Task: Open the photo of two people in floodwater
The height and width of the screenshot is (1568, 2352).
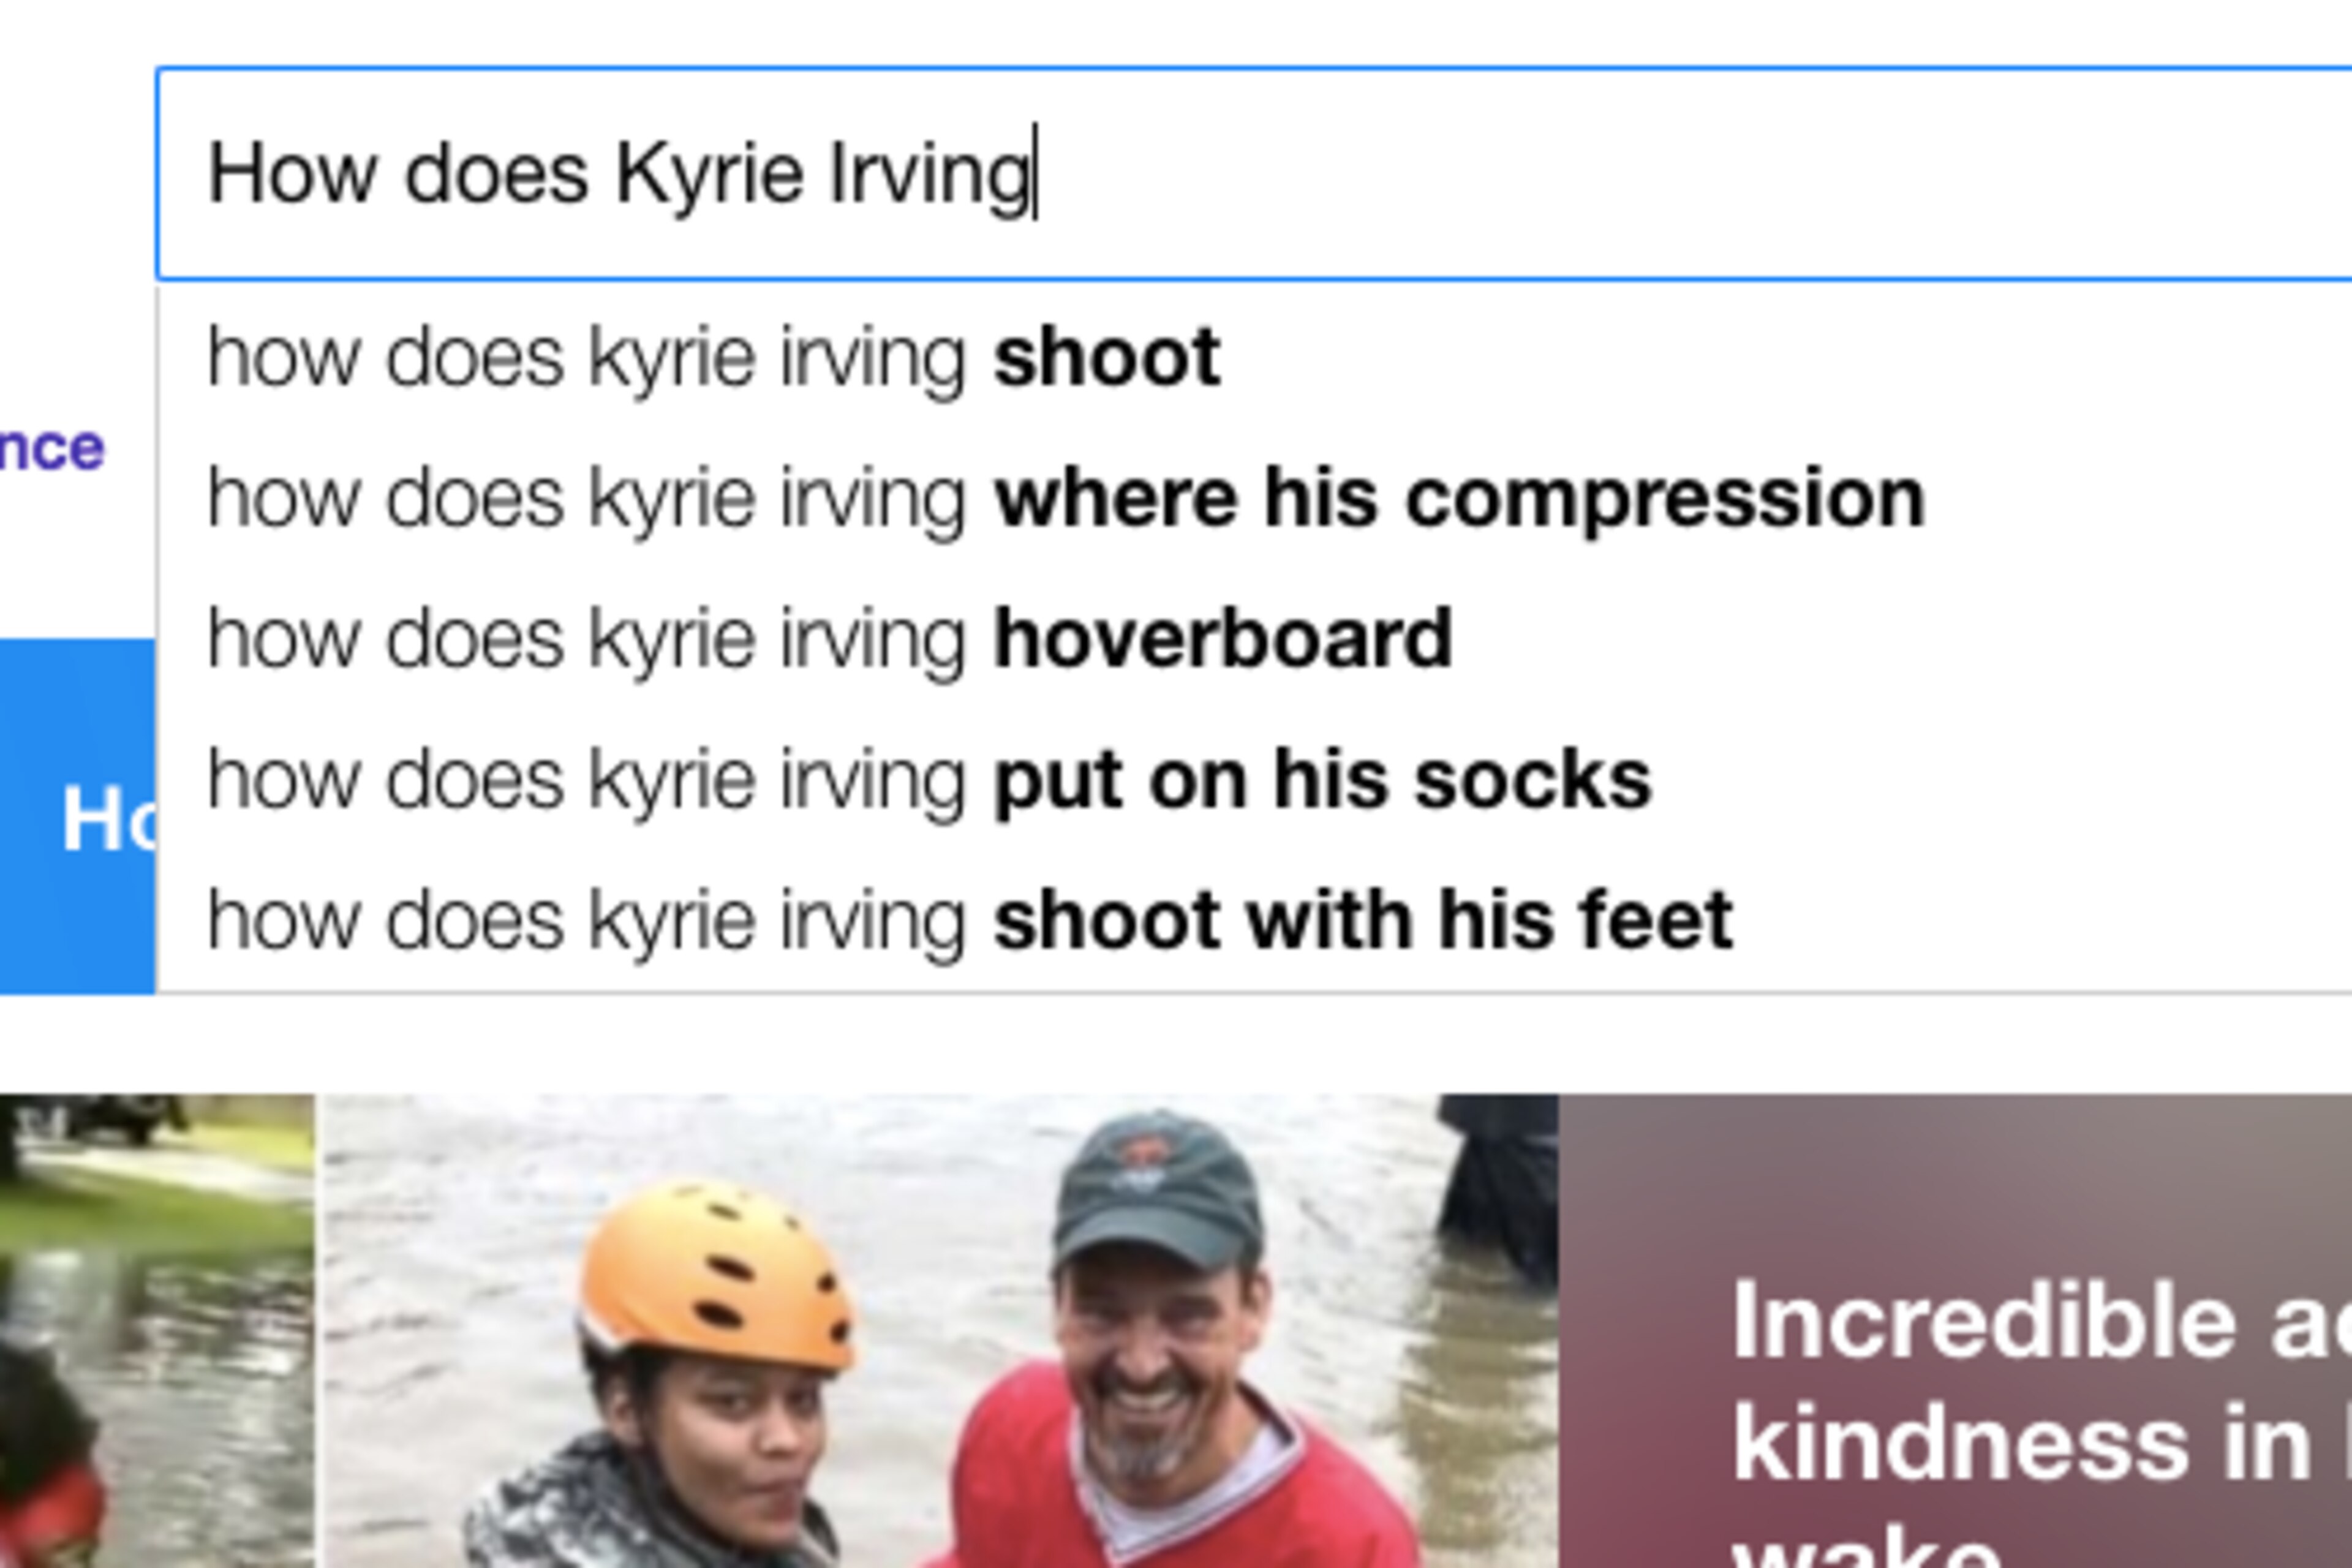Action: click(x=940, y=1331)
